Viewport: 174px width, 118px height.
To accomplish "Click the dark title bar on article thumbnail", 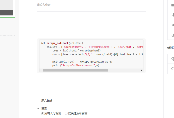I will [6, 12].
